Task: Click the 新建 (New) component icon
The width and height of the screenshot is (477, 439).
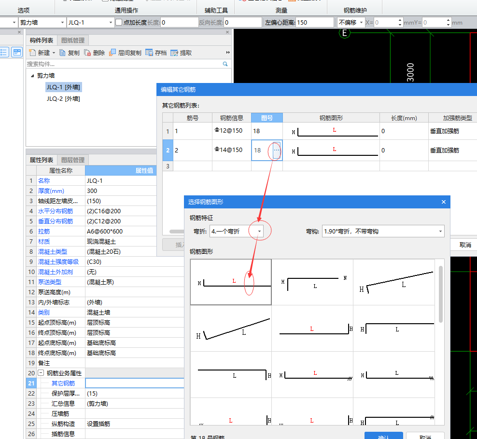Action: tap(32, 53)
